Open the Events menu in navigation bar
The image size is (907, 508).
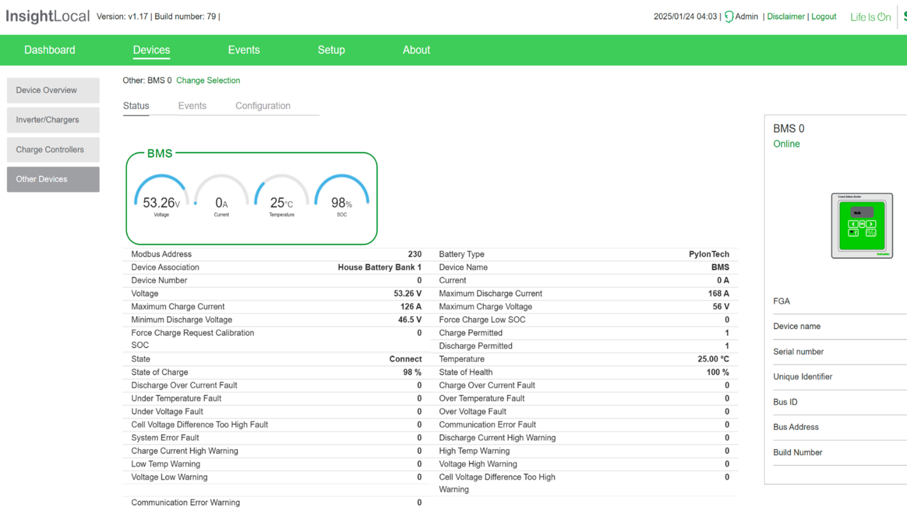pos(244,50)
